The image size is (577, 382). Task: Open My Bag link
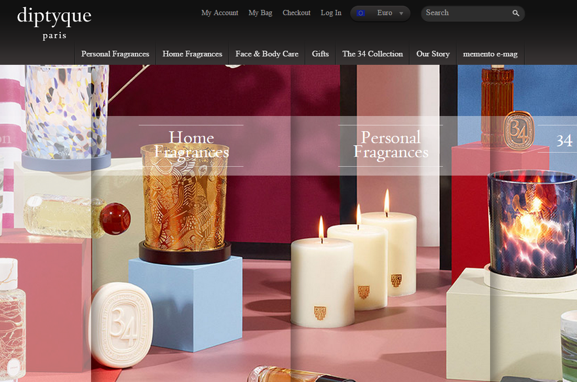[x=260, y=13]
